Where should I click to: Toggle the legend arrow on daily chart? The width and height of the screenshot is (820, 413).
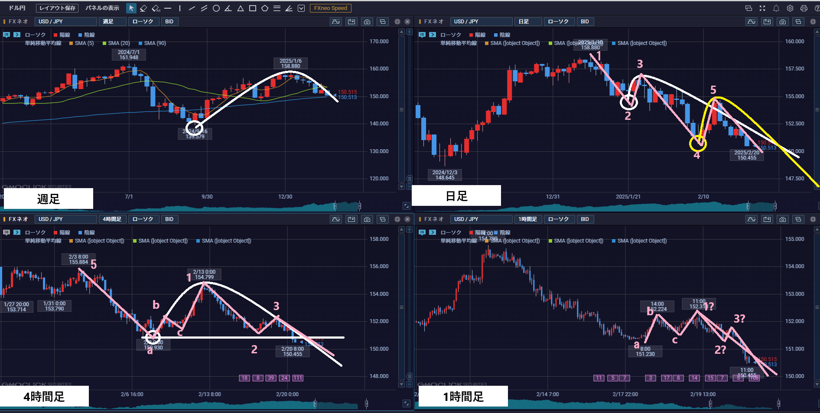(x=433, y=35)
